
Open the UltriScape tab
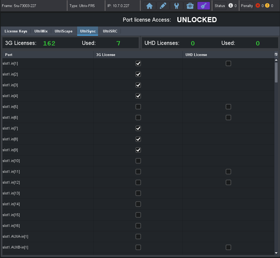(63, 31)
